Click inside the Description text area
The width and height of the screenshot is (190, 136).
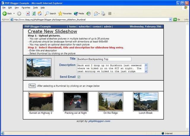(x=111, y=68)
